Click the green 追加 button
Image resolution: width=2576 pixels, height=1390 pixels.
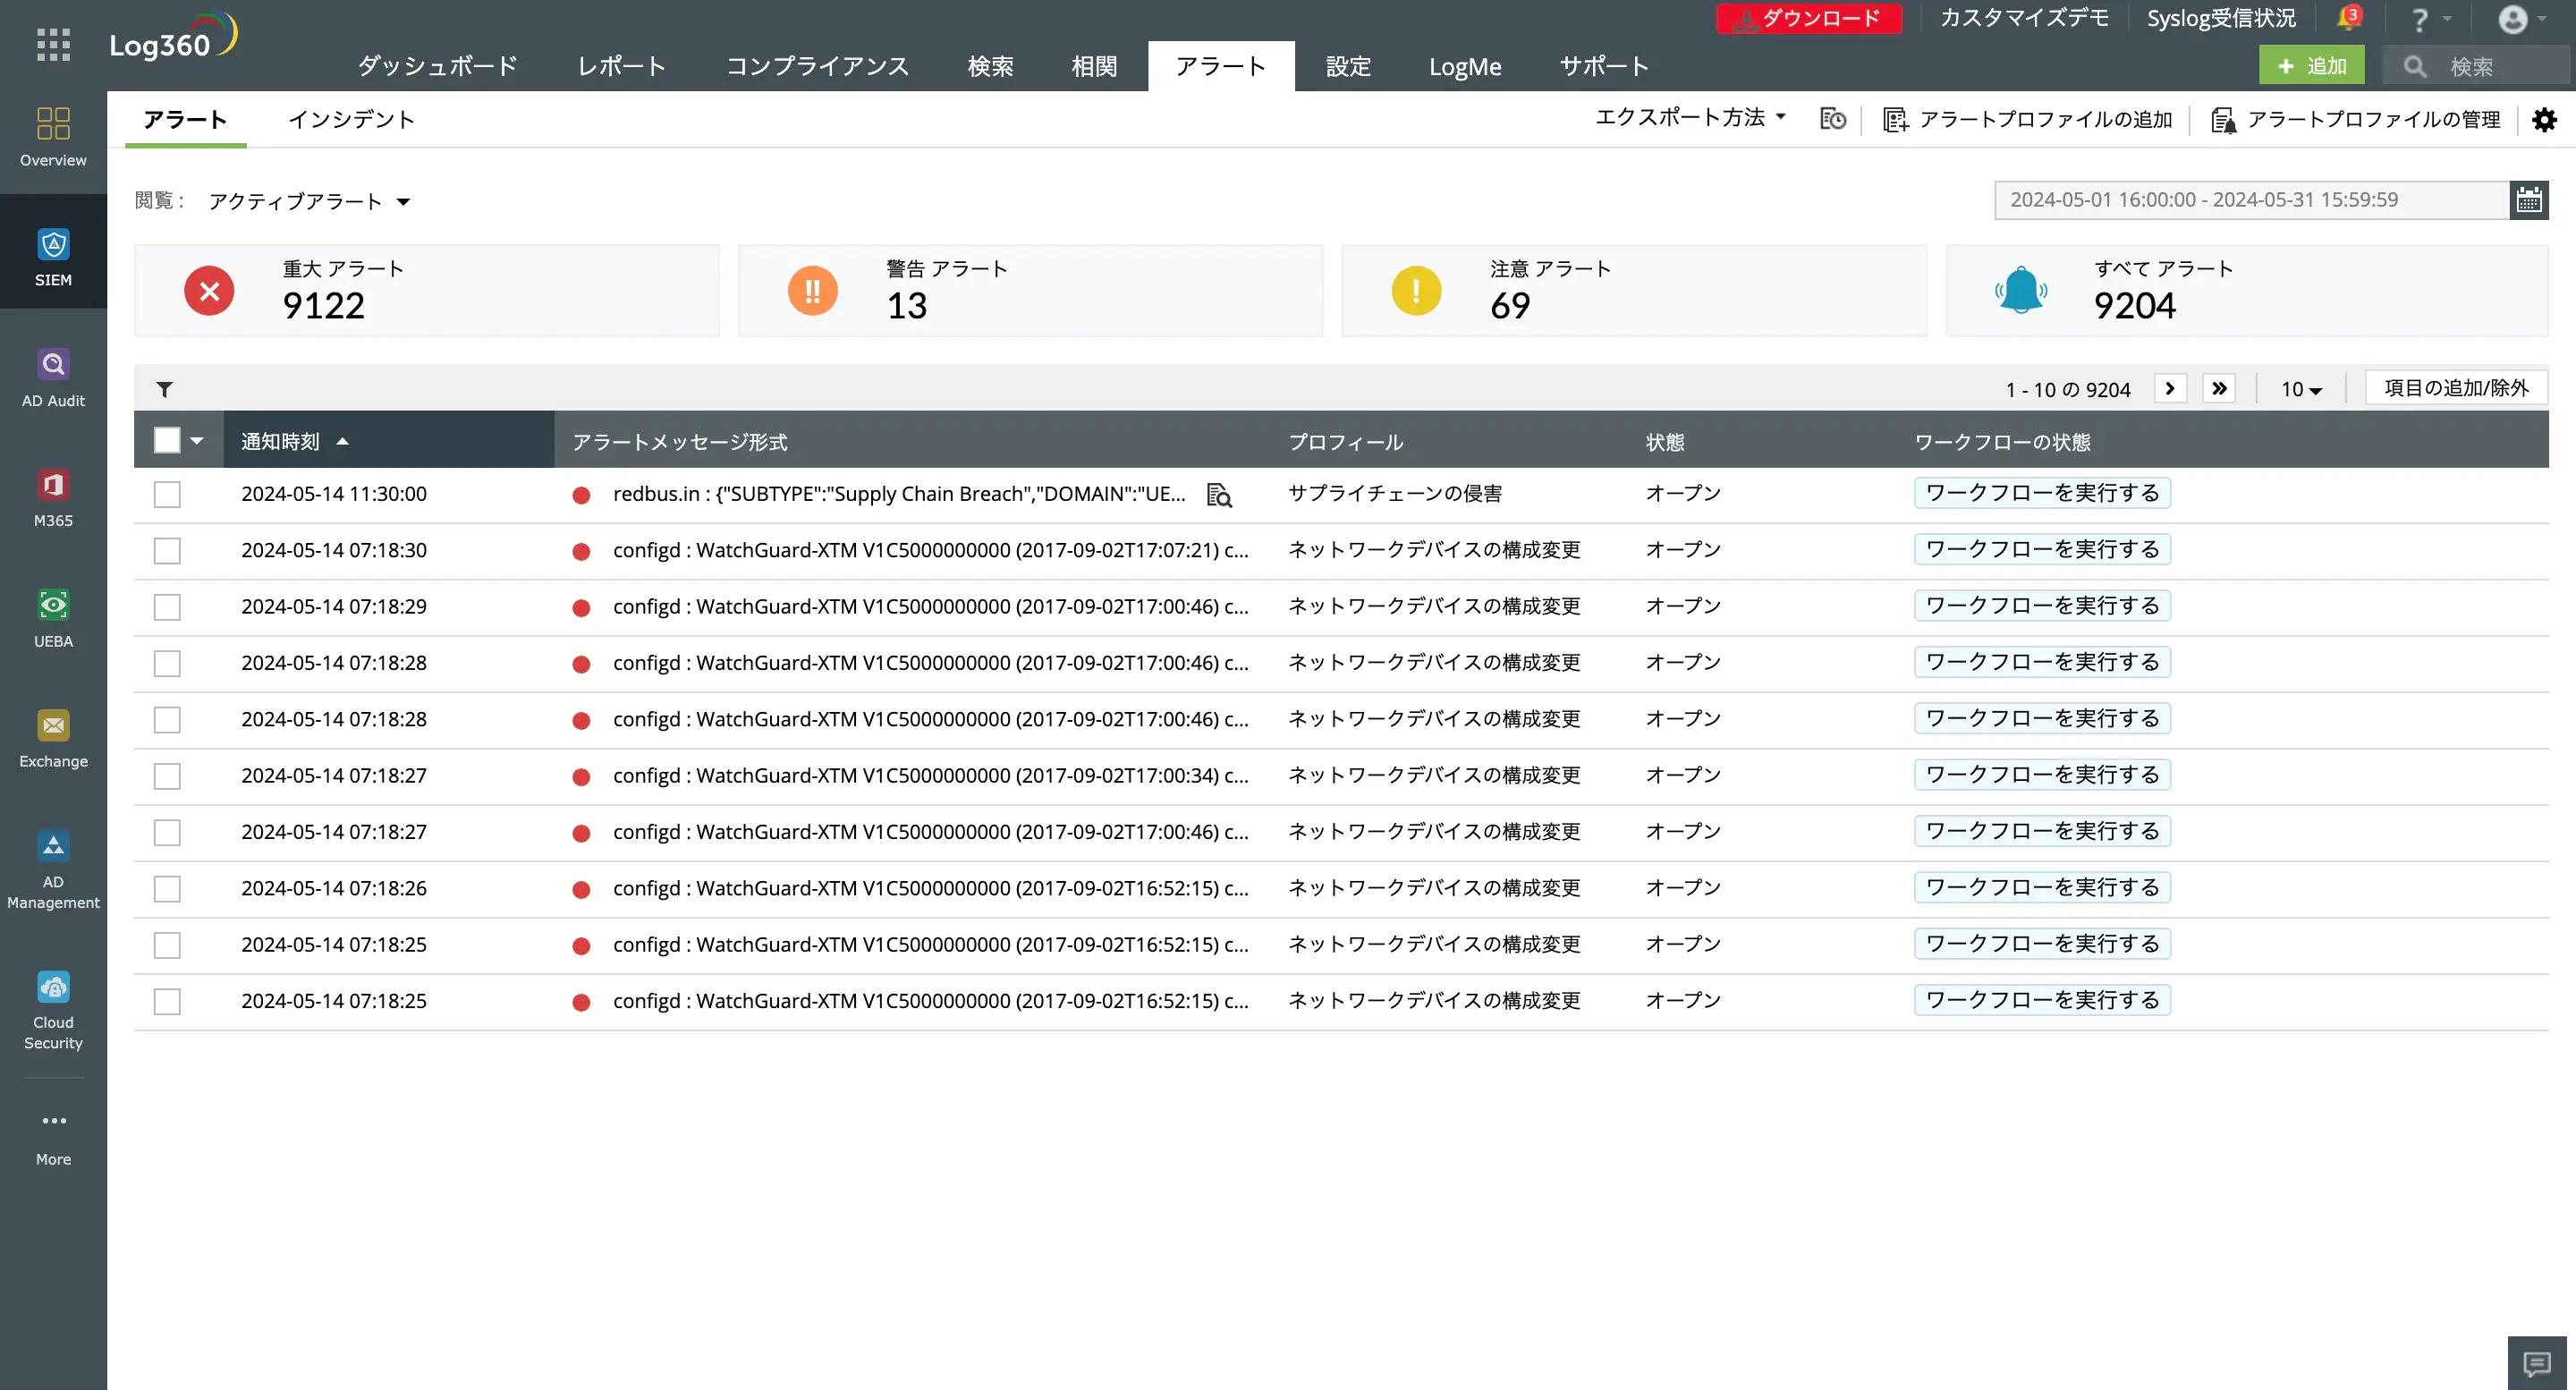coord(2311,66)
